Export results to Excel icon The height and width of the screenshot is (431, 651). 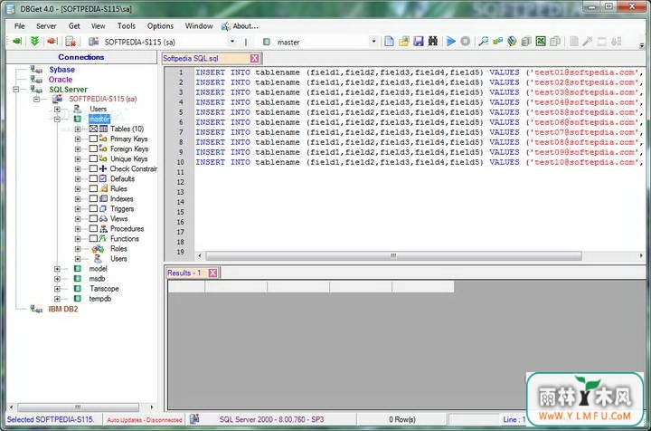point(541,42)
